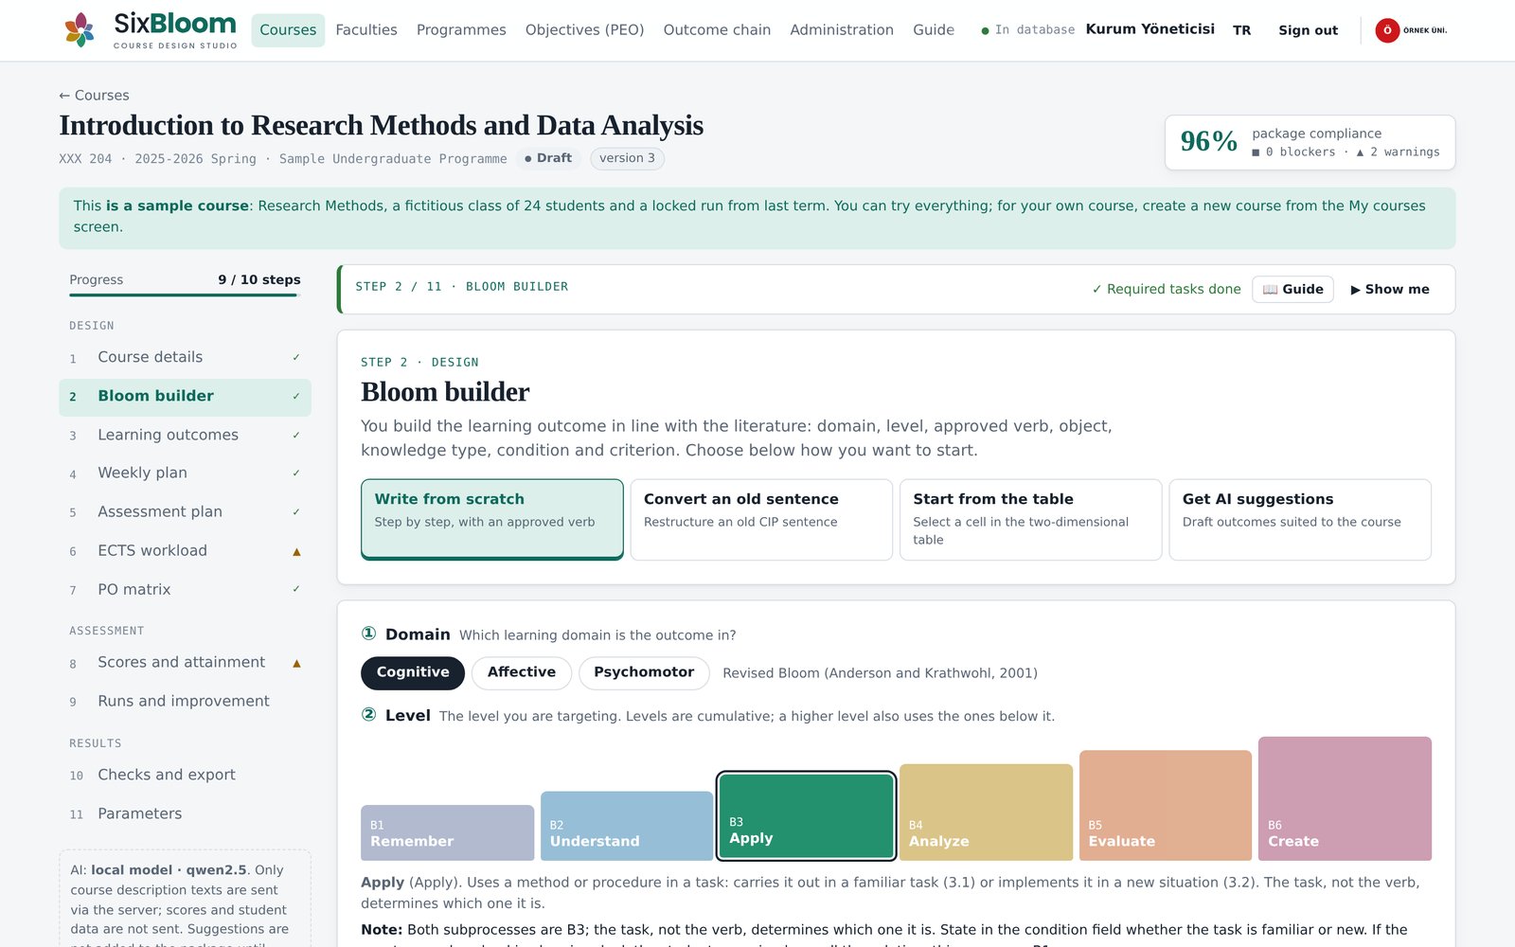Click the Show me play button
Image resolution: width=1515 pixels, height=947 pixels.
point(1390,289)
